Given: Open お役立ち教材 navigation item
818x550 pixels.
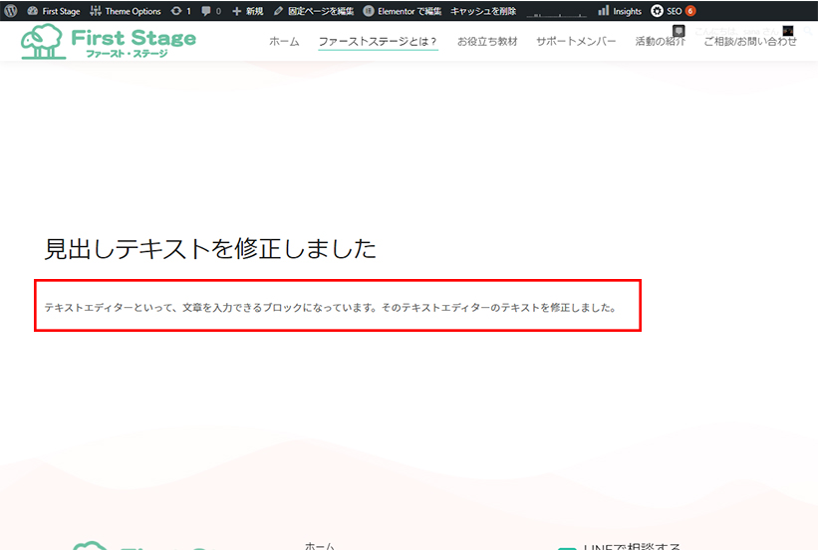Looking at the screenshot, I should click(487, 42).
